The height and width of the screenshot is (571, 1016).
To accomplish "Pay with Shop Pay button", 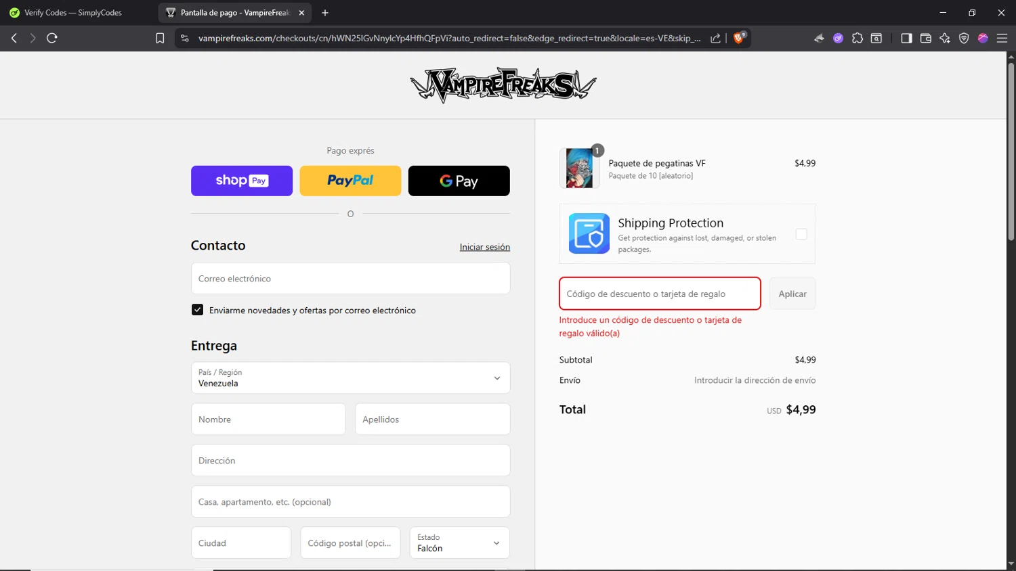I will coord(242,181).
